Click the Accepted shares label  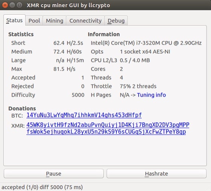point(23,78)
